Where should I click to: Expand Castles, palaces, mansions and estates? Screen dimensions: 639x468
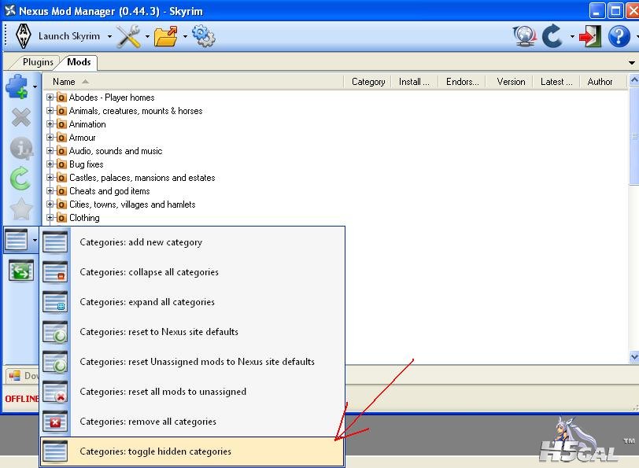pos(50,178)
